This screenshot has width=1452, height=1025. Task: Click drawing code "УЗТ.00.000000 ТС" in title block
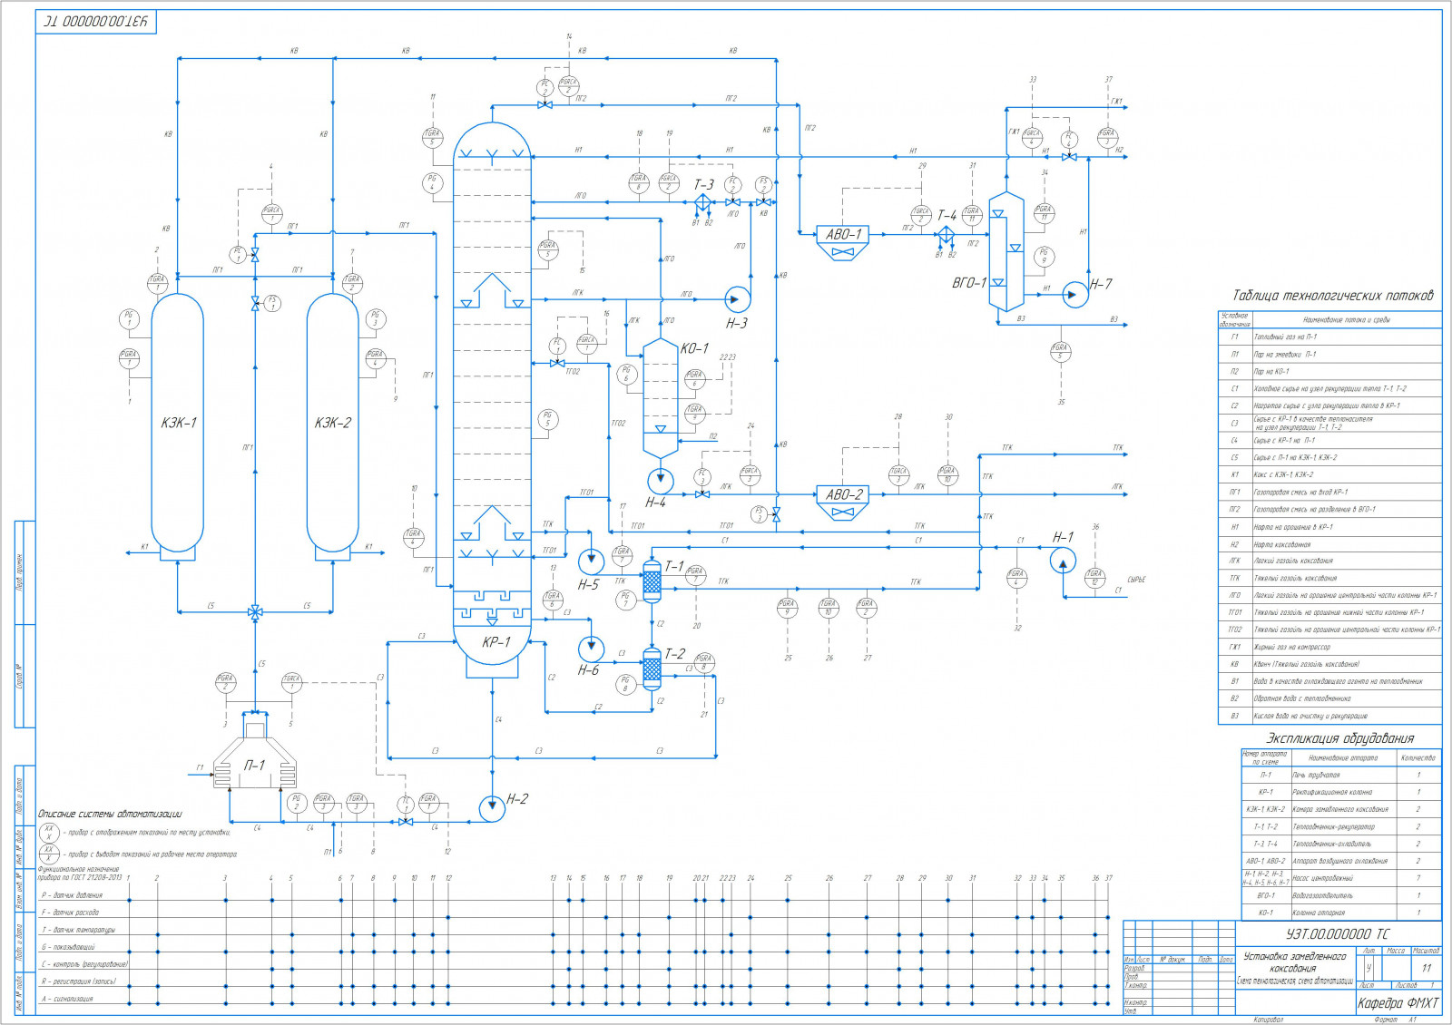point(1337,933)
